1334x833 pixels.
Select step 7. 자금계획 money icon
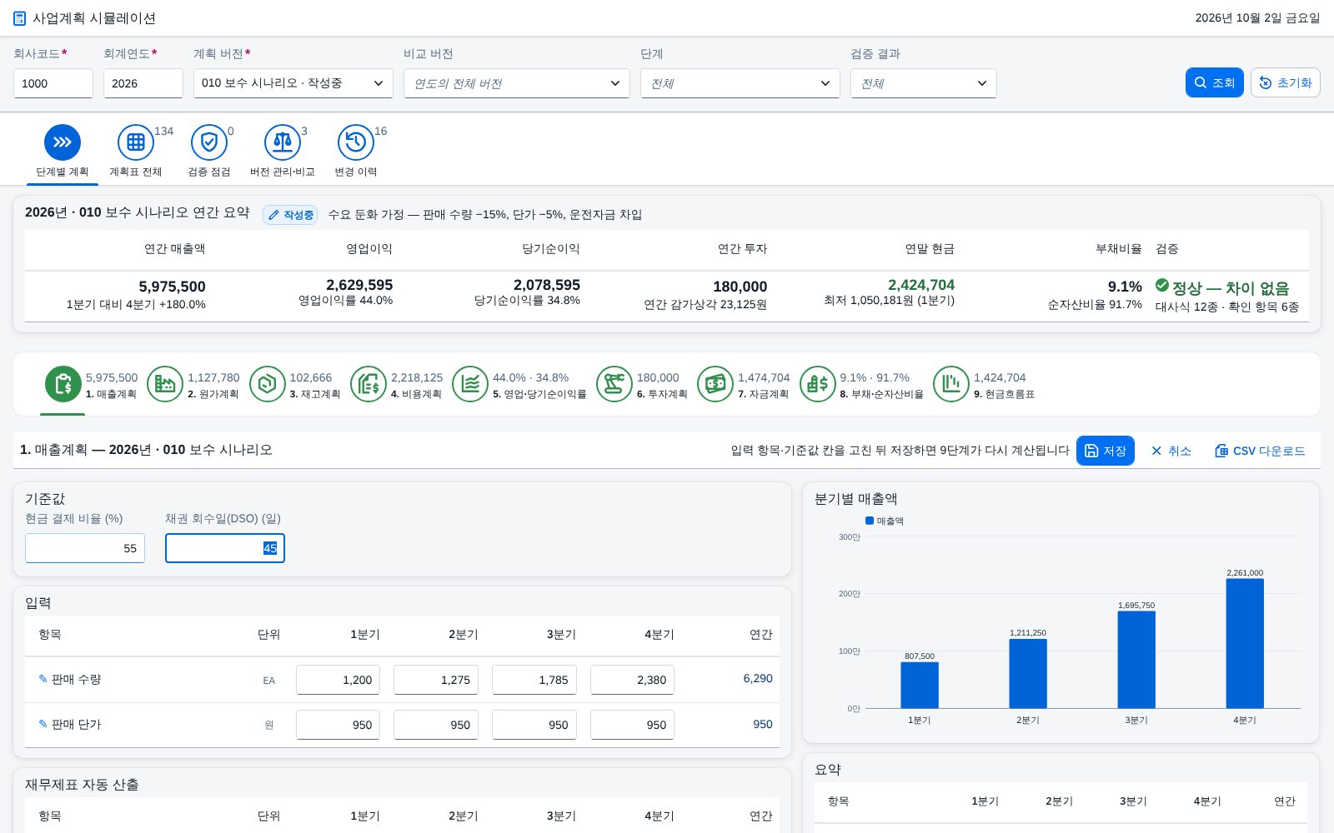tap(715, 384)
